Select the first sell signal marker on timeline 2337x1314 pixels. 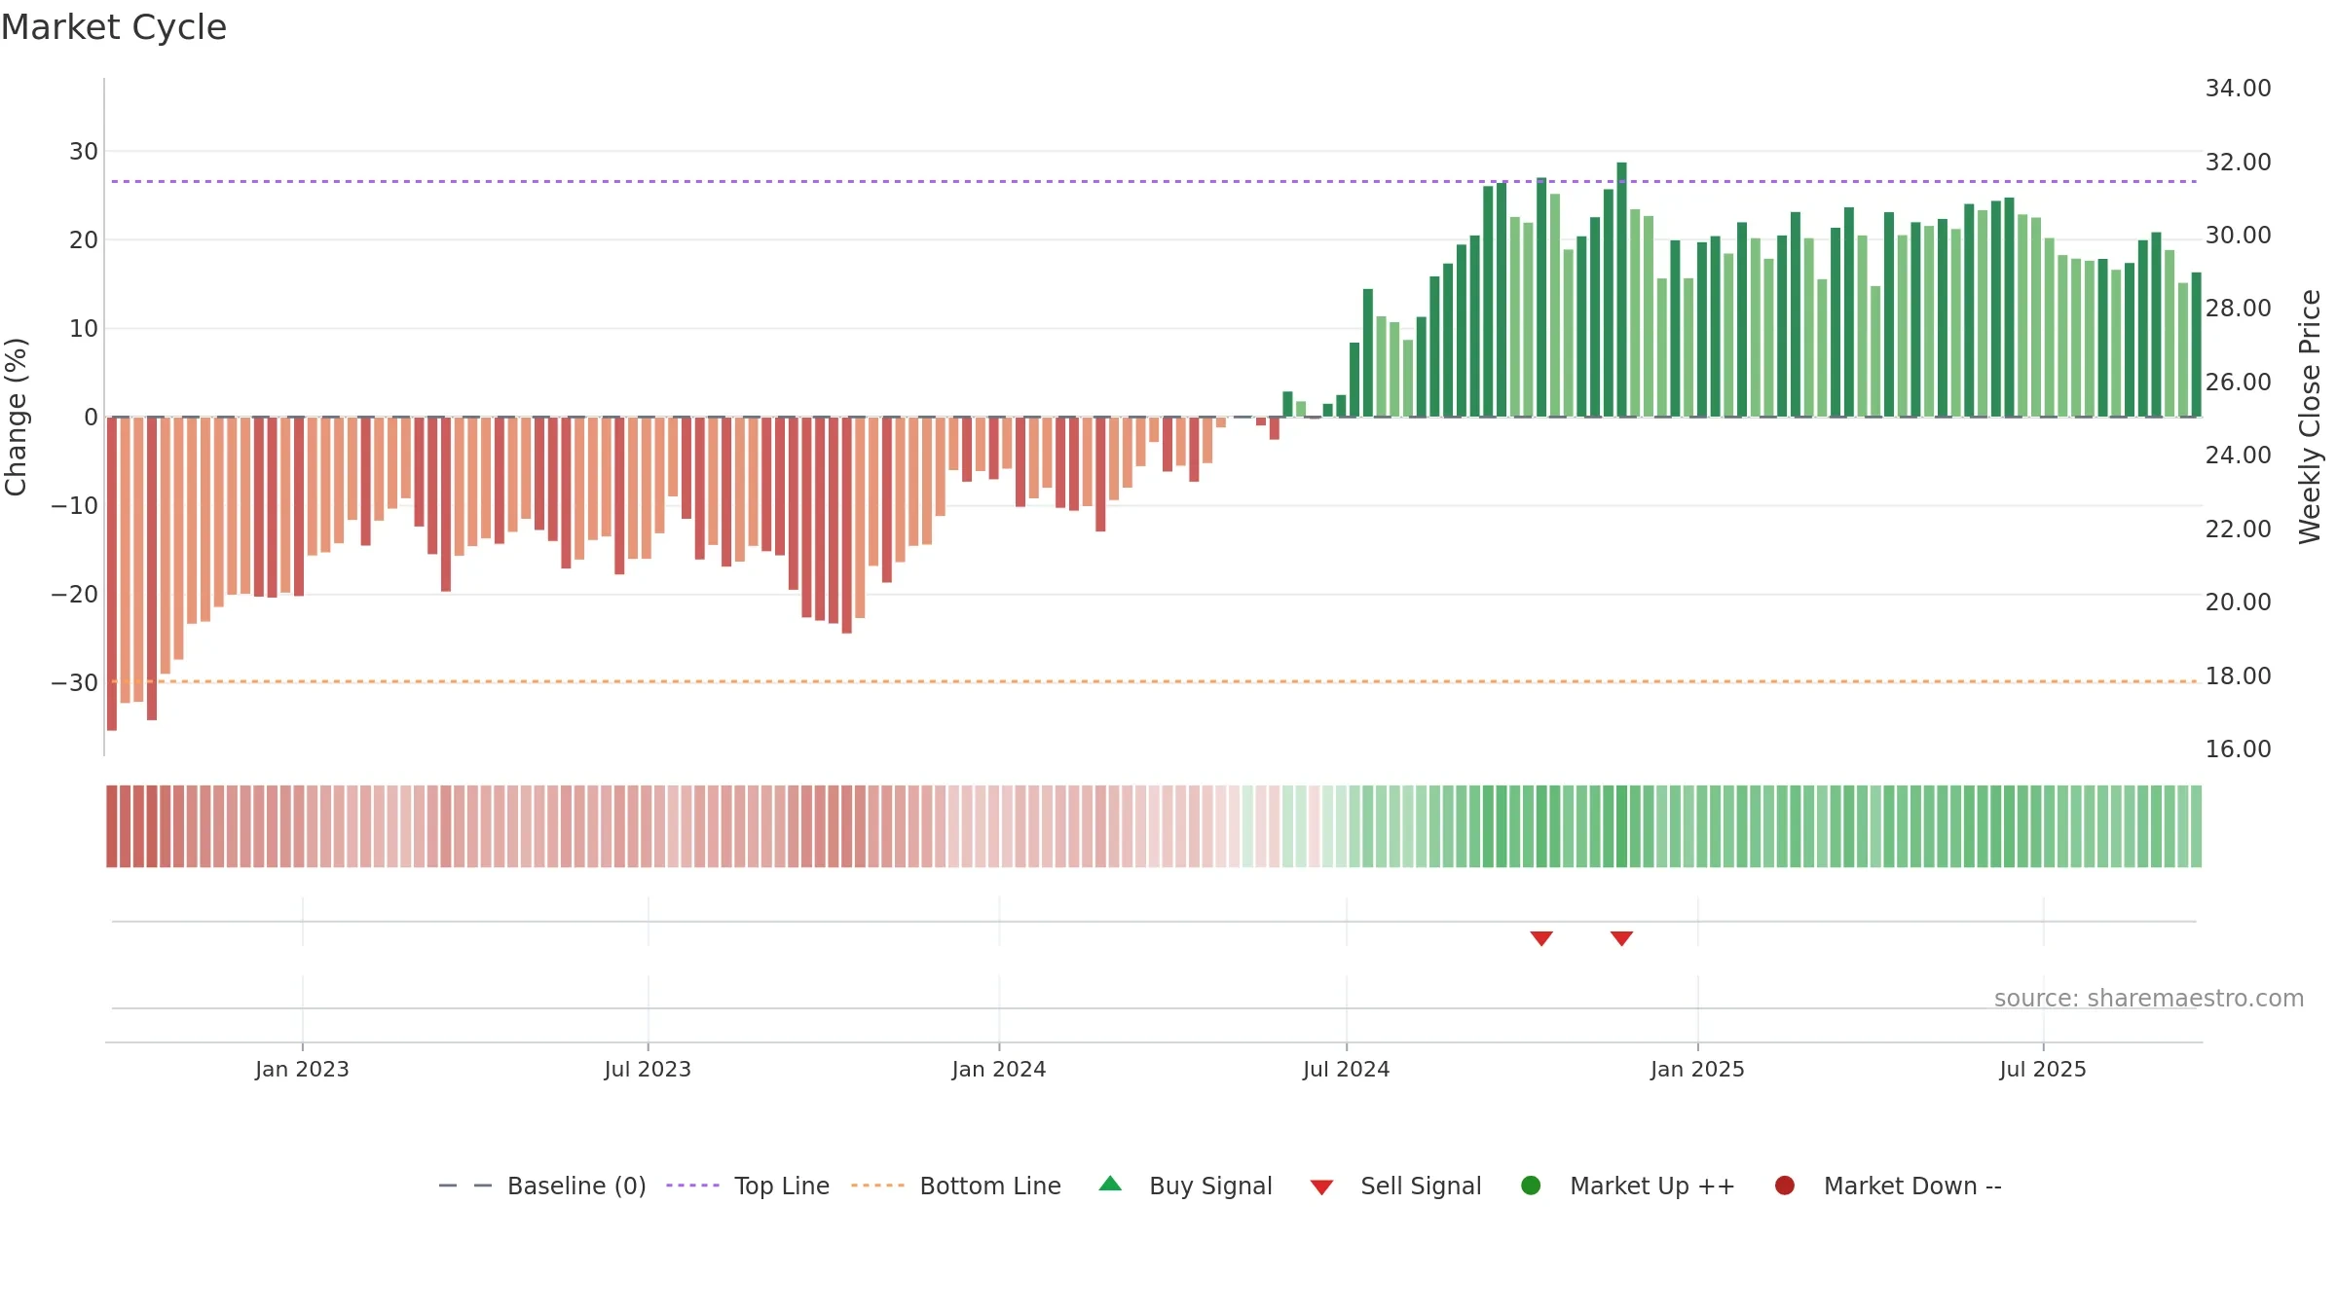point(1541,938)
